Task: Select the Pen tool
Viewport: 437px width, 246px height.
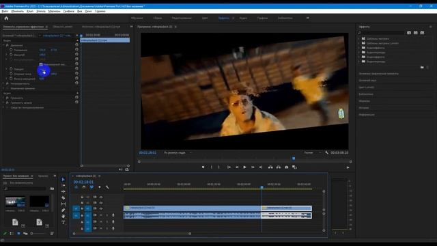Action: (64, 210)
